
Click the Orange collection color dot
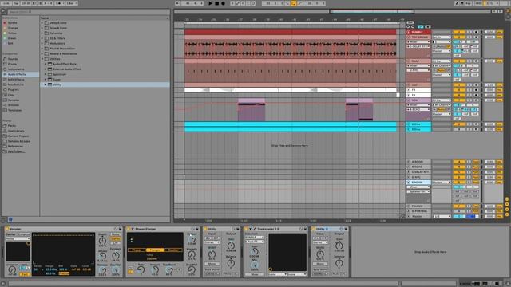(x=5, y=28)
